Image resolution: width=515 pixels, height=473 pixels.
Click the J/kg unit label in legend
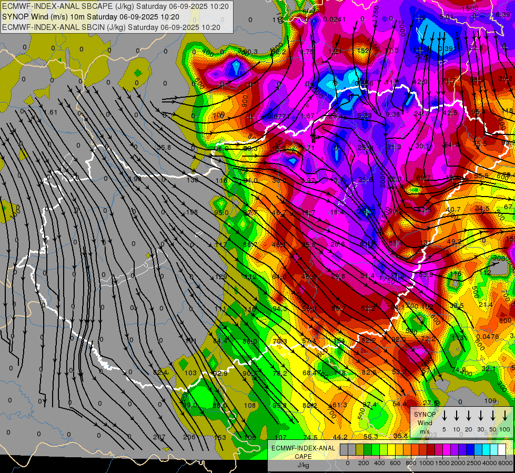[x=303, y=465]
